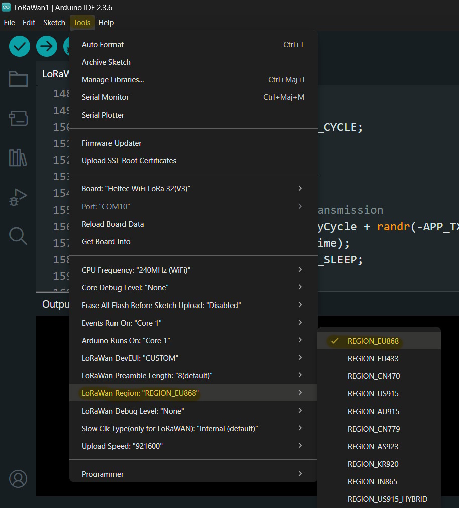
Task: Click Reload Board Data
Action: 193,224
